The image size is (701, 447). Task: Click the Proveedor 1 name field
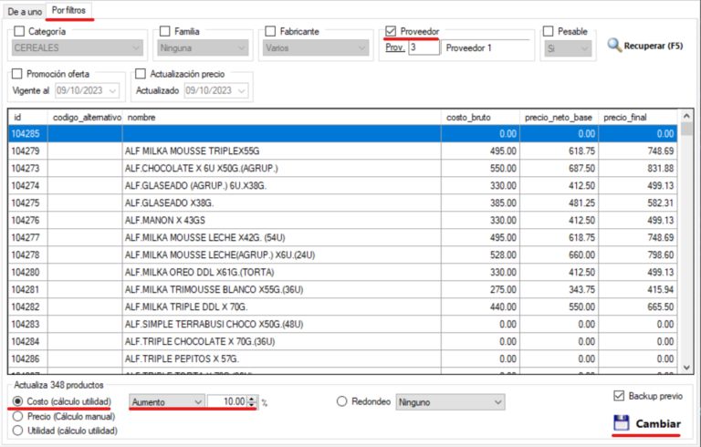point(486,47)
